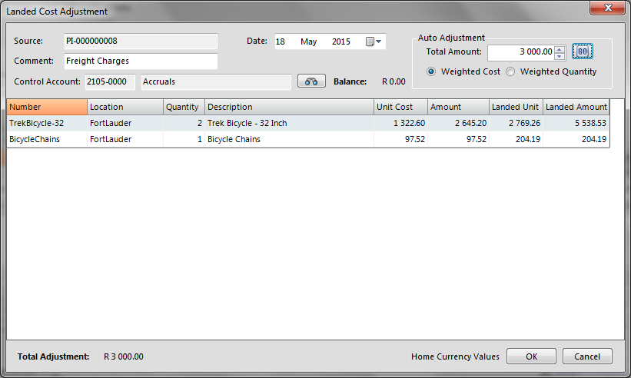Image resolution: width=631 pixels, height=378 pixels.
Task: Click the Cancel button
Action: click(x=587, y=356)
